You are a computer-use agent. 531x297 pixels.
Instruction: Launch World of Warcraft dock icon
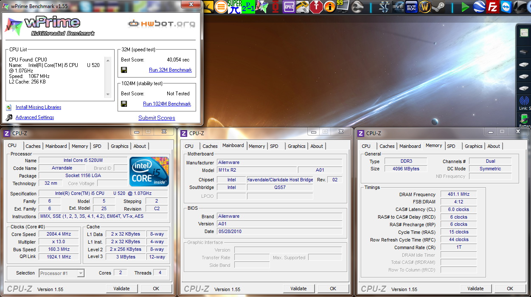click(x=425, y=7)
